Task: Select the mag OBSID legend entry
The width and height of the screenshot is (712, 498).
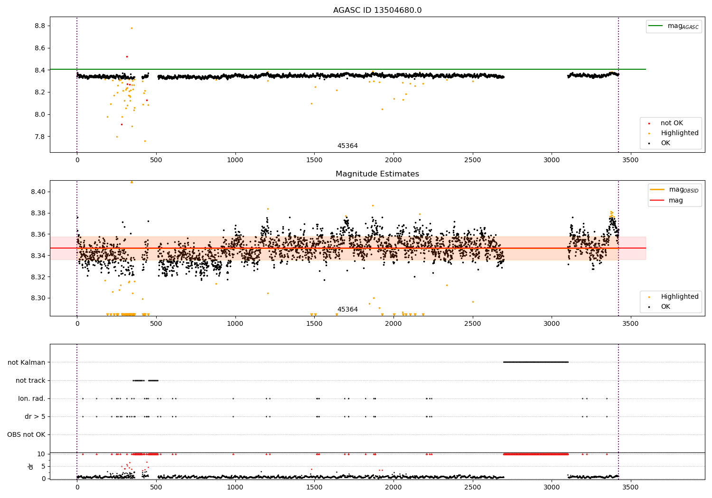Action: coord(675,190)
